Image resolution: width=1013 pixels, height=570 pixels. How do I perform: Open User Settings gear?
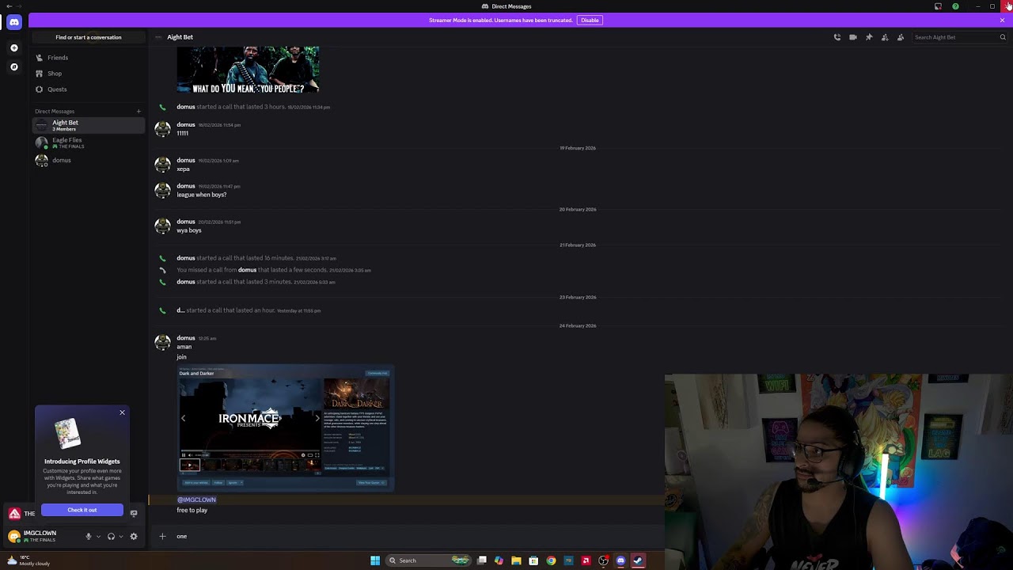click(x=133, y=536)
